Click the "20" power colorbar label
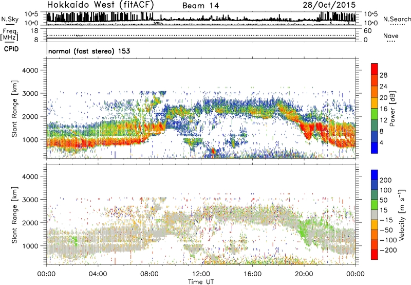This screenshot has width=411, height=285. [x=383, y=98]
